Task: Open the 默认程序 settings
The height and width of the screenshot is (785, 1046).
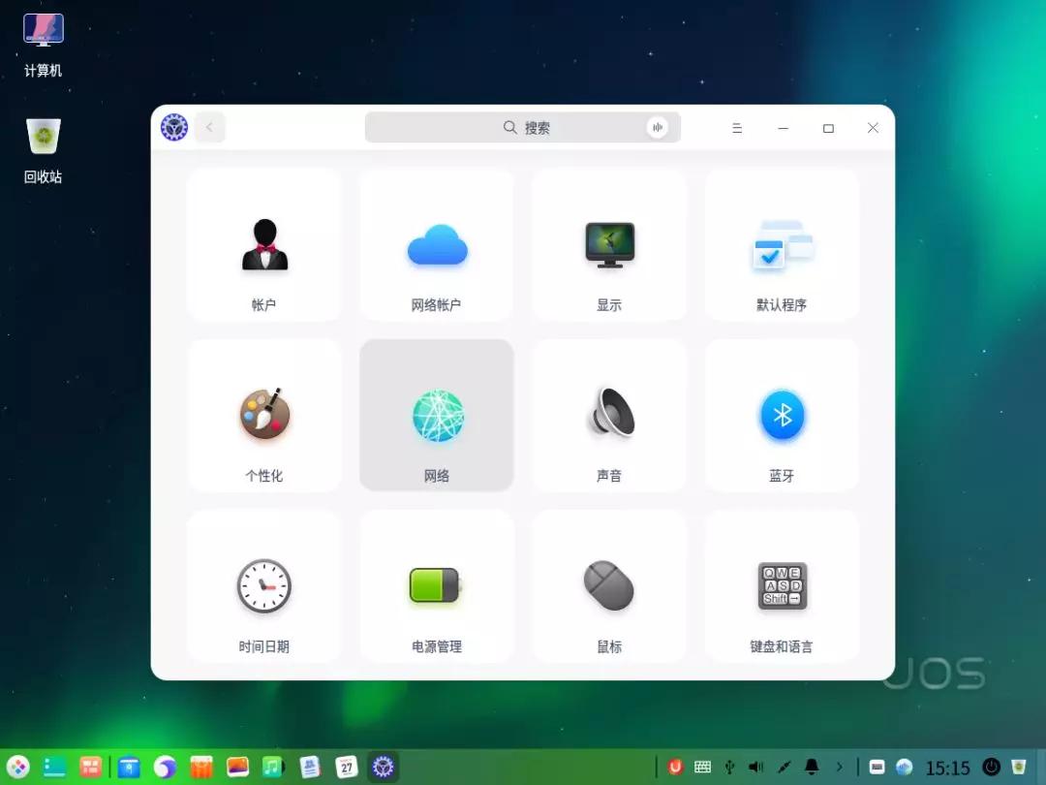Action: coord(782,245)
